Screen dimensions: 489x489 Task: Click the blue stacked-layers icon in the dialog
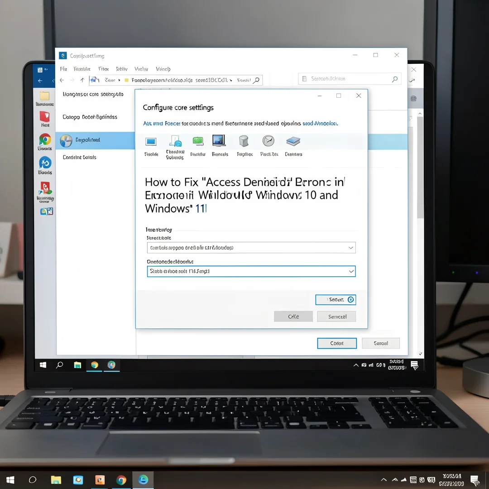pos(293,141)
